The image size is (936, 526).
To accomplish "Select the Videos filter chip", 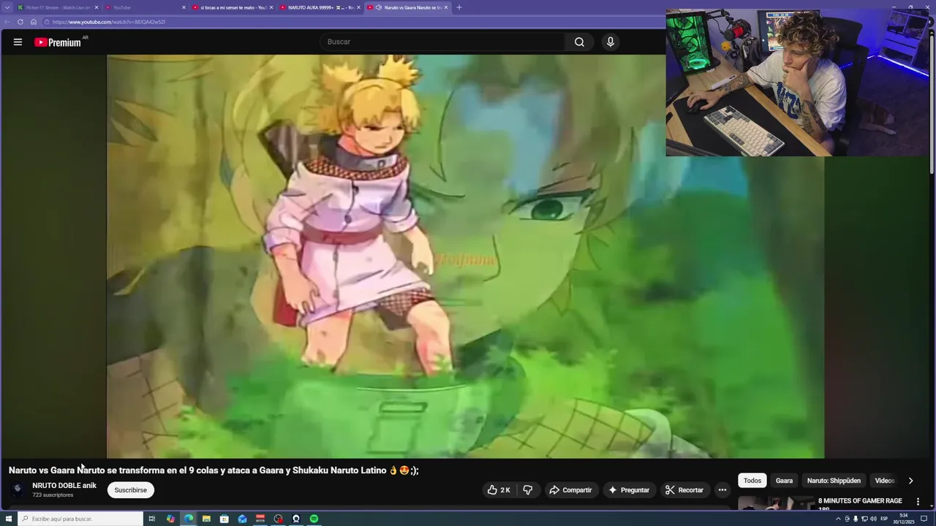I will coord(885,481).
